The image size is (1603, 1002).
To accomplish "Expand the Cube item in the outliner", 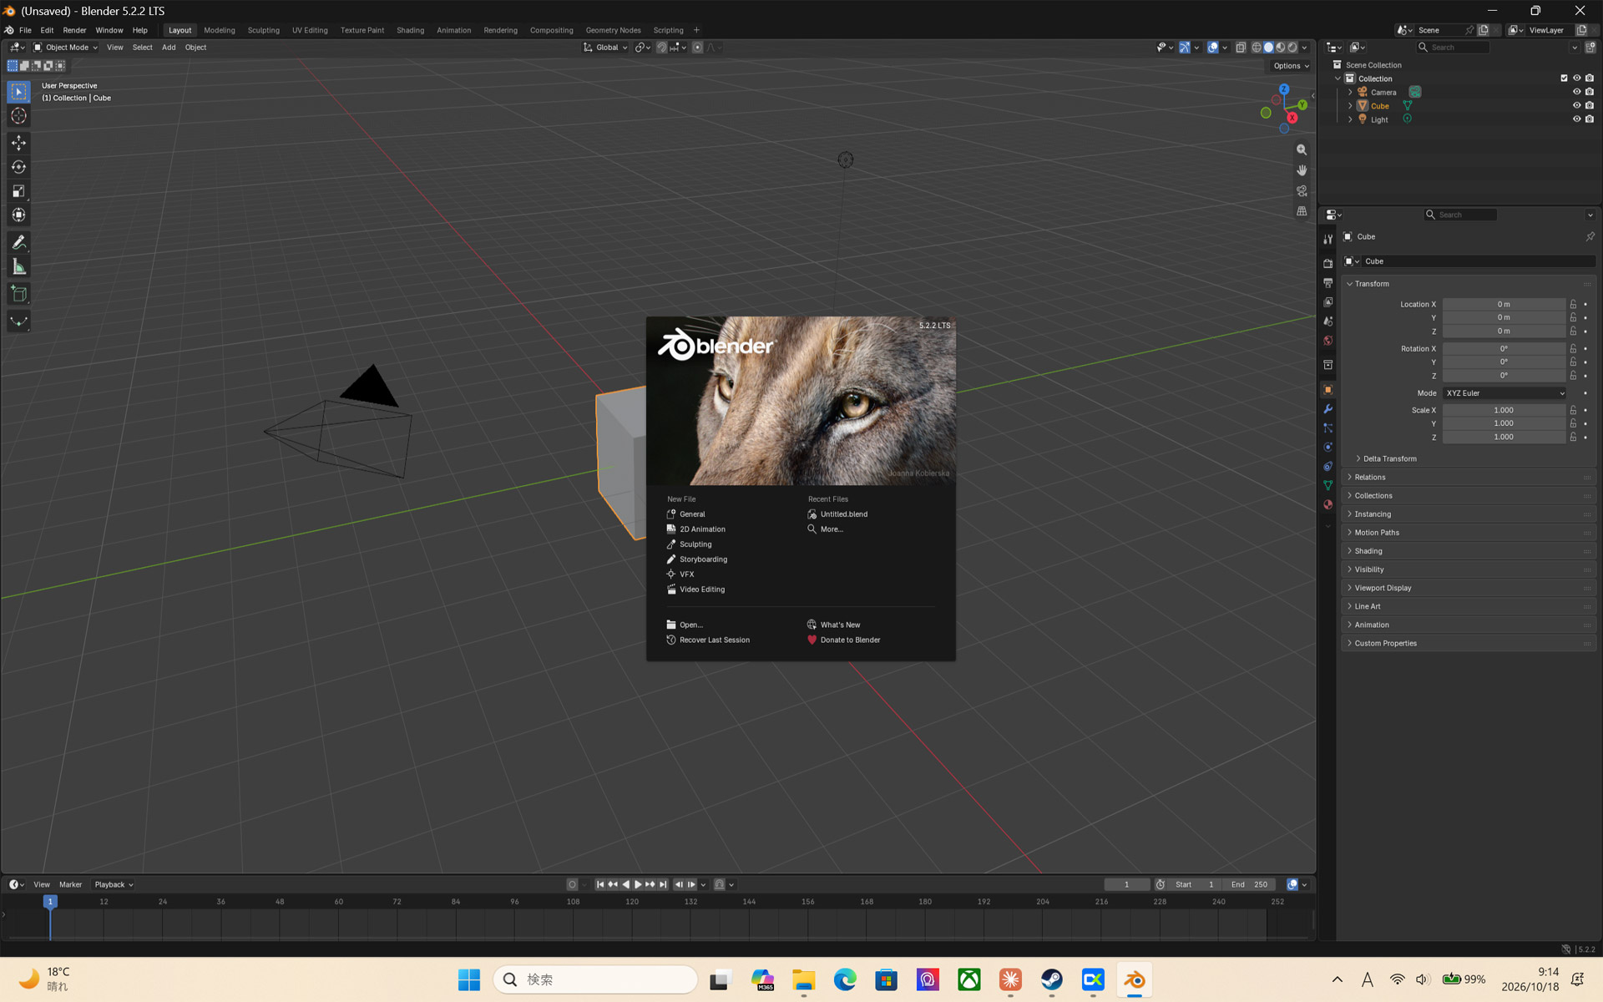I will click(1350, 106).
